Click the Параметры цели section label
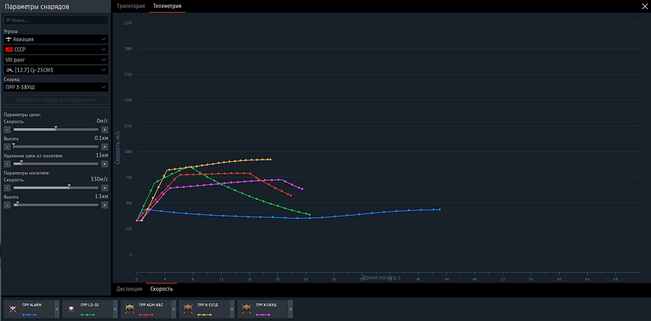 22,114
